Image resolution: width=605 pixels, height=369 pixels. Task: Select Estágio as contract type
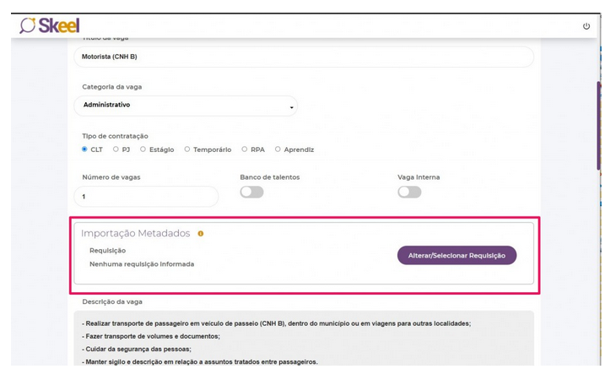click(143, 149)
